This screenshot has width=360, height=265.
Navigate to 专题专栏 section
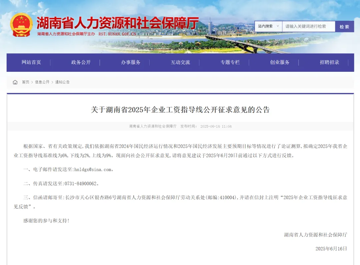pyautogui.click(x=230, y=62)
